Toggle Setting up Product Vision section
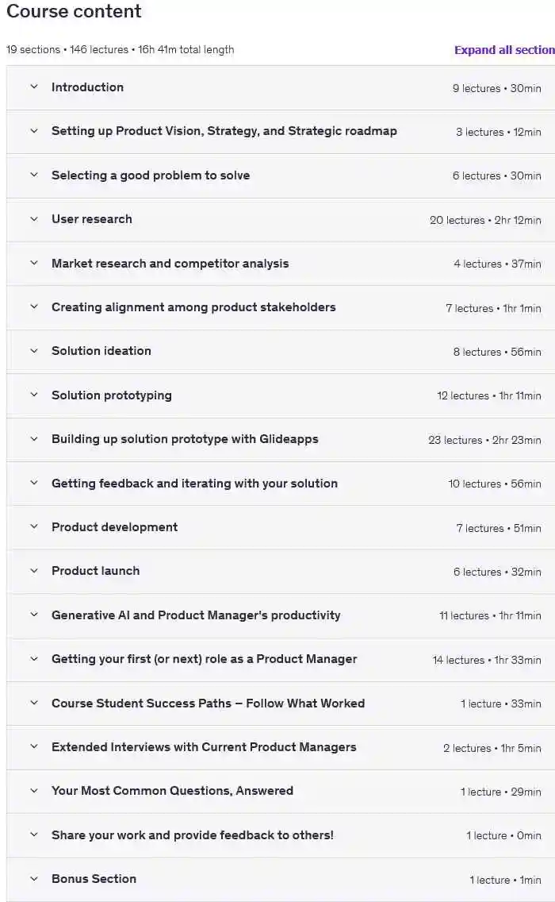The height and width of the screenshot is (902, 555). [x=224, y=131]
